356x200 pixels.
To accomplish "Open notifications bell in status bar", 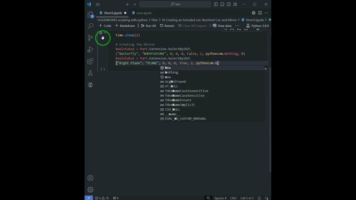I will pos(259,198).
